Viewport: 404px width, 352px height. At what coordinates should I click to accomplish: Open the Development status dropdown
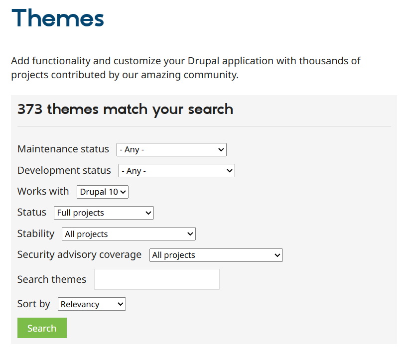tap(177, 170)
